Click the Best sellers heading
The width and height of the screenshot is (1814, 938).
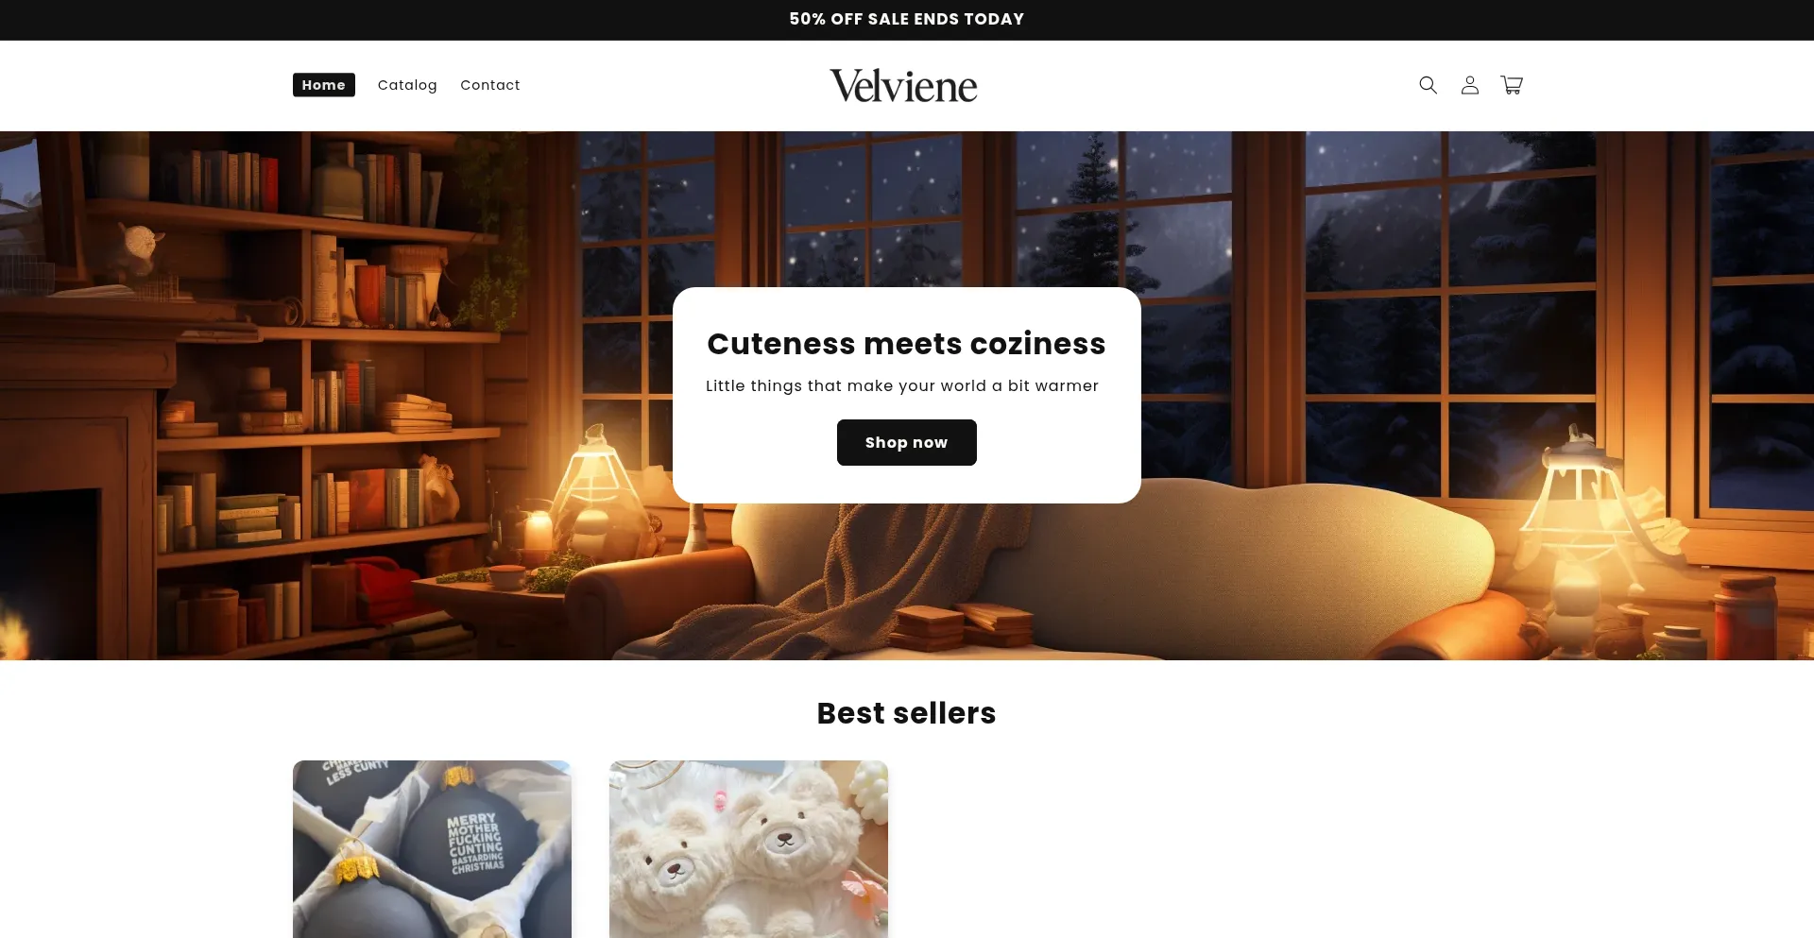coord(907,713)
